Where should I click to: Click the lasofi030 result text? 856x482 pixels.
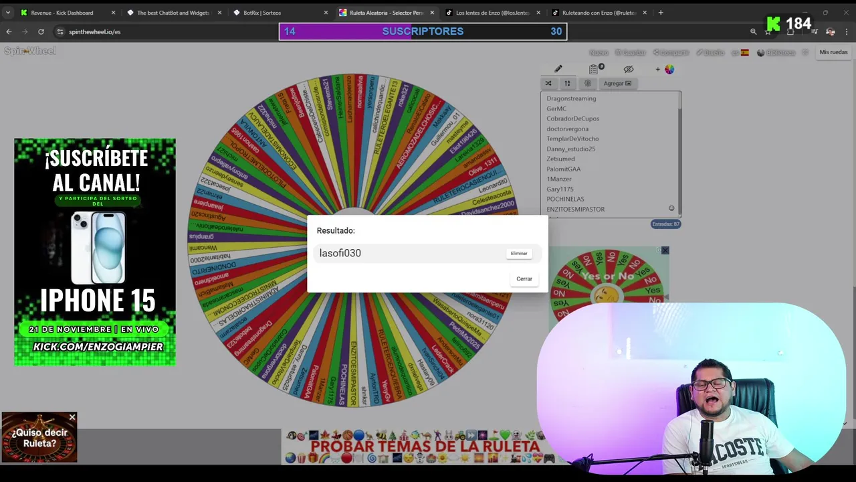tap(340, 253)
